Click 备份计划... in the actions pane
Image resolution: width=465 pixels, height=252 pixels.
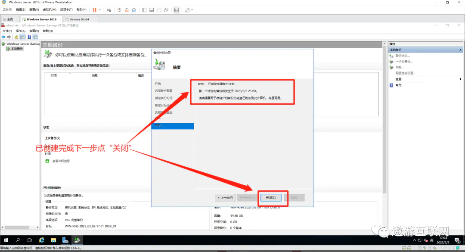click(403, 56)
